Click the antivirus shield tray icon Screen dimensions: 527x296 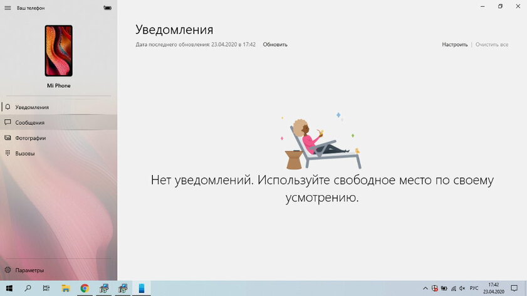(x=435, y=288)
